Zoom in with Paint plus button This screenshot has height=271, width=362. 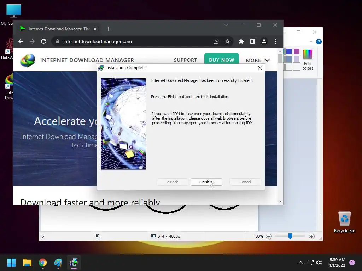coord(312,236)
